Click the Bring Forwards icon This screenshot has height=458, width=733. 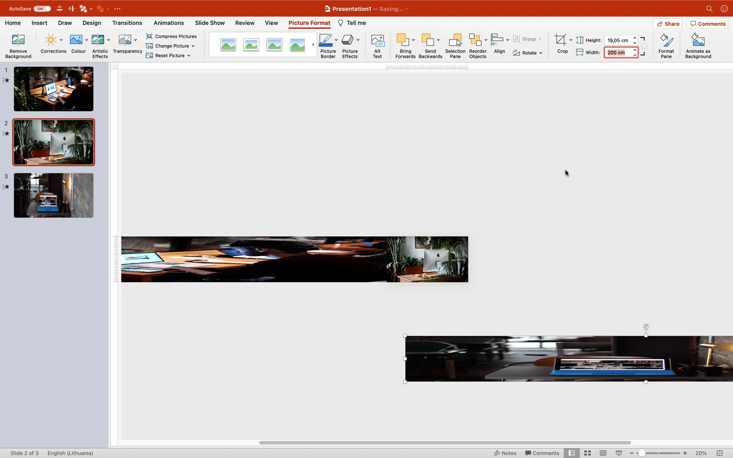405,45
